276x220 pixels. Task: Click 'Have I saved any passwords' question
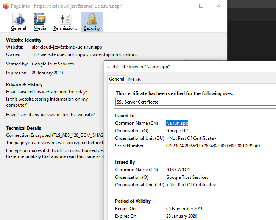50,115
